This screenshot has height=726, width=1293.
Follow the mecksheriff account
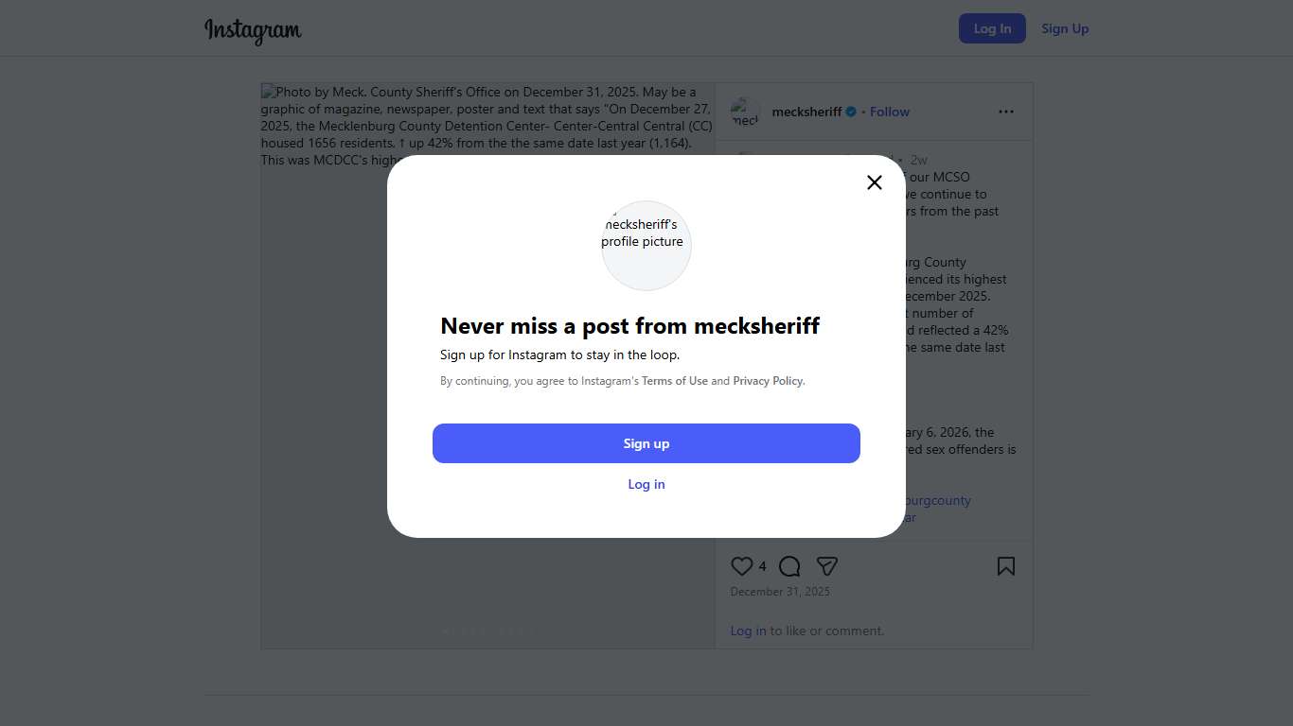click(x=890, y=112)
